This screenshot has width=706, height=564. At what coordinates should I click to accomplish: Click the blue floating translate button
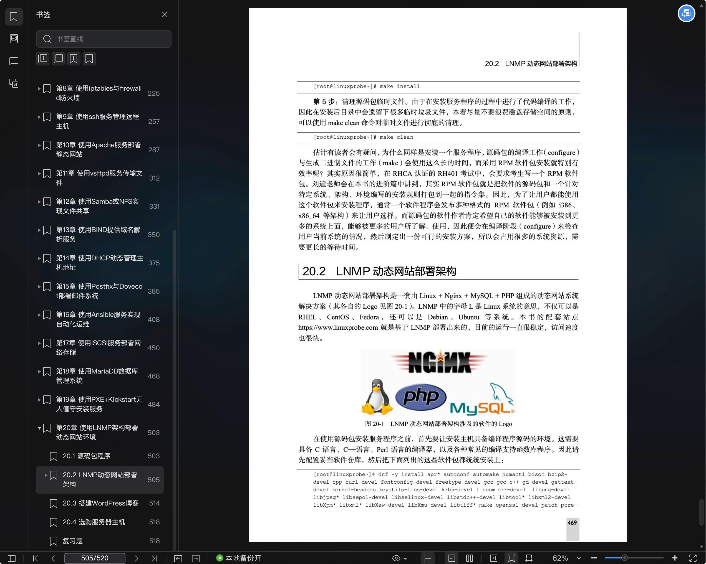click(686, 13)
